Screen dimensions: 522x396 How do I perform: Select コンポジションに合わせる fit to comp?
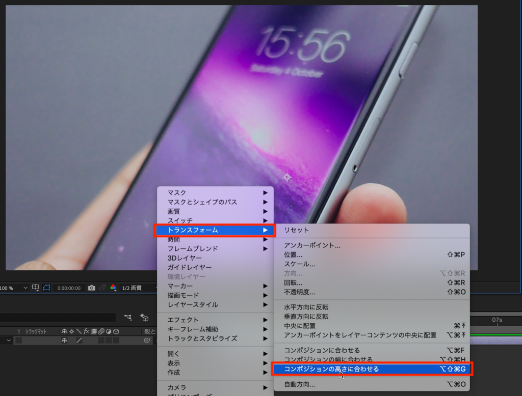(372, 351)
